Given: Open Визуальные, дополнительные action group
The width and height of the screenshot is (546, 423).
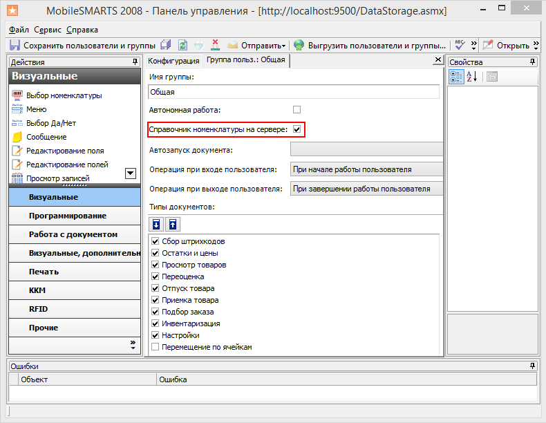Looking at the screenshot, I should point(75,253).
